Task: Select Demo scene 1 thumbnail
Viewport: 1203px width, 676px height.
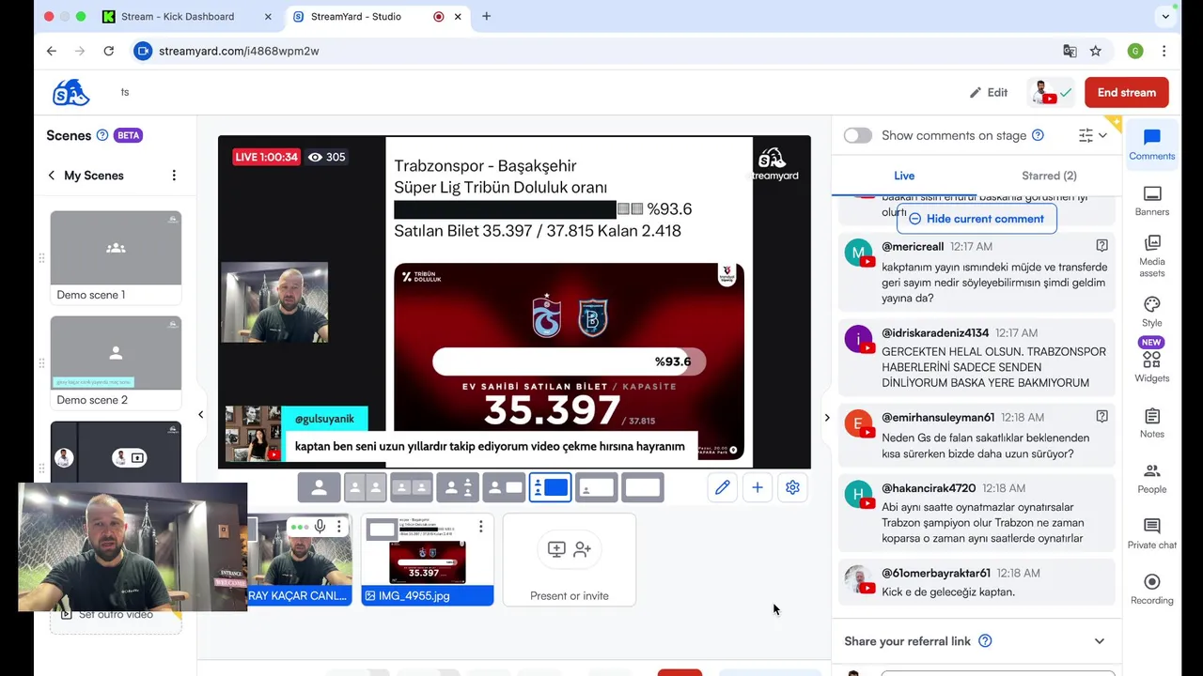Action: [116, 257]
